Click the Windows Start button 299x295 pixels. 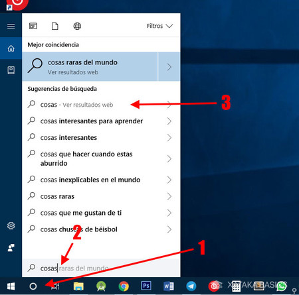tap(11, 286)
